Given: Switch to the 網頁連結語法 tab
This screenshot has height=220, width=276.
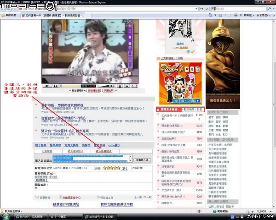Looking at the screenshot, I should [75, 151].
